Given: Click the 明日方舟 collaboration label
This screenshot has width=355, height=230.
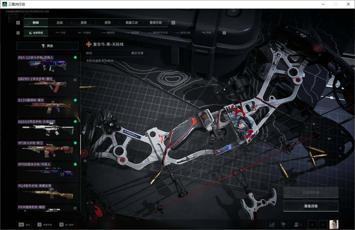Looking at the screenshot, I should (137, 53).
